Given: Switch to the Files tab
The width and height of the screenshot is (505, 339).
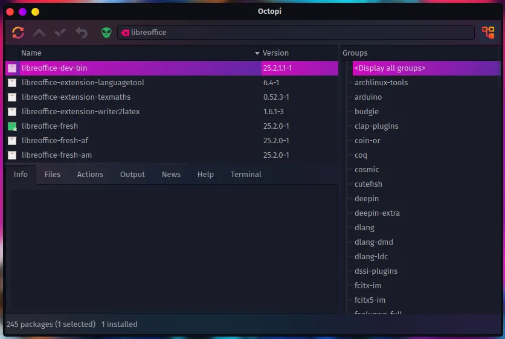Looking at the screenshot, I should [x=53, y=175].
